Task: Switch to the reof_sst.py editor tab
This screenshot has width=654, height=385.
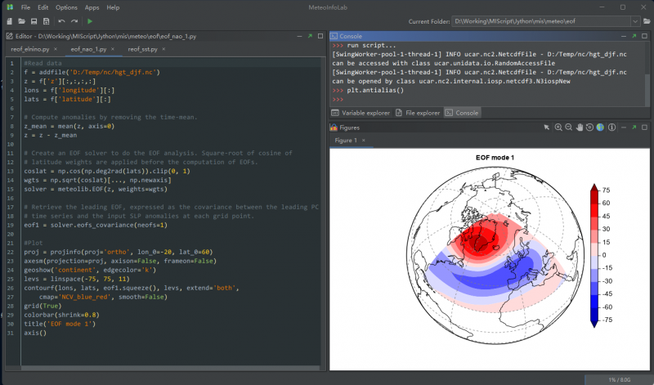Action: coord(144,49)
